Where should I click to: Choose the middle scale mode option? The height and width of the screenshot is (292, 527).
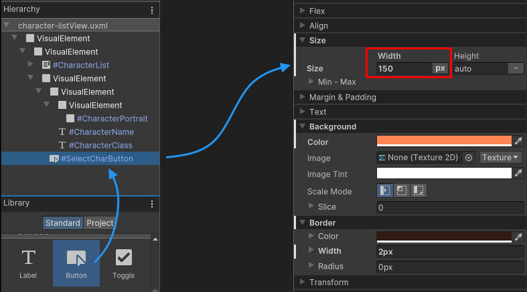click(401, 190)
